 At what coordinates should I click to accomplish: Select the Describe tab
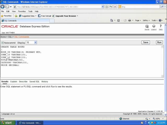click(23, 82)
